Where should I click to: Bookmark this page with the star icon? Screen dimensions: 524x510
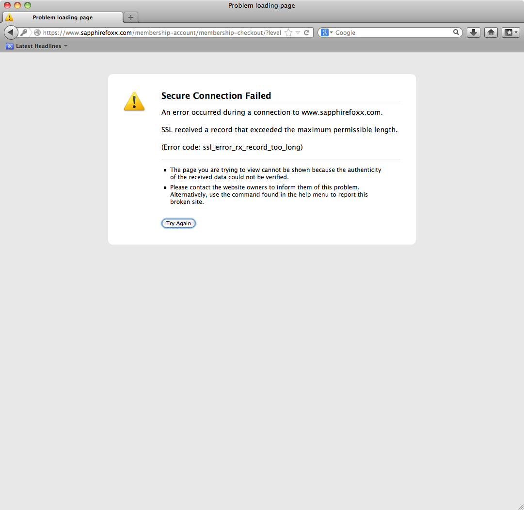[x=288, y=33]
